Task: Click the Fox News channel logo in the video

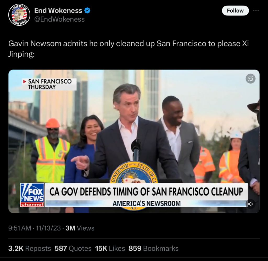Action: pyautogui.click(x=32, y=195)
